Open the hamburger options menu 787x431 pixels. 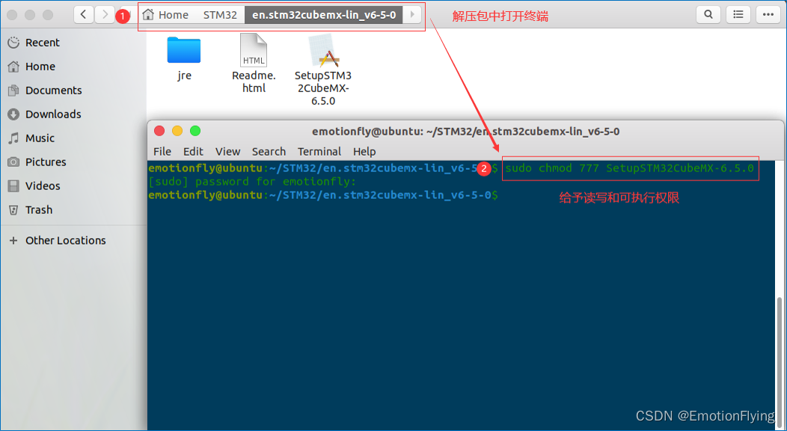pos(768,14)
